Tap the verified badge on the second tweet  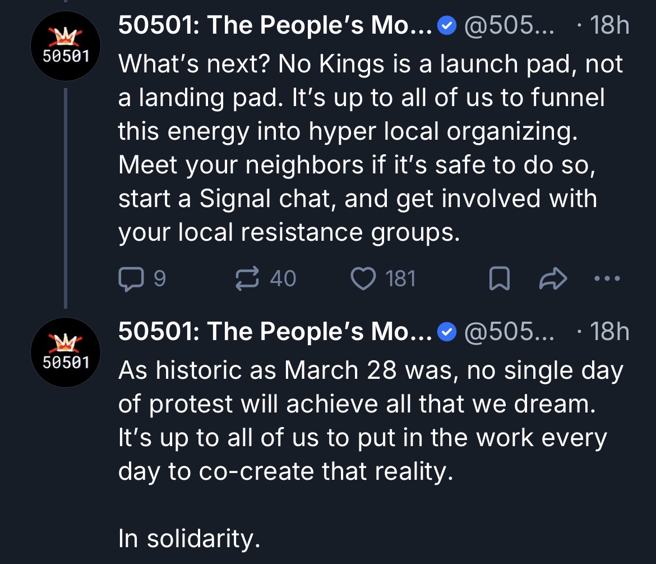[x=446, y=333]
